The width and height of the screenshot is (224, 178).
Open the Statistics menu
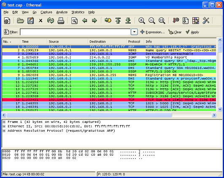pos(78,12)
